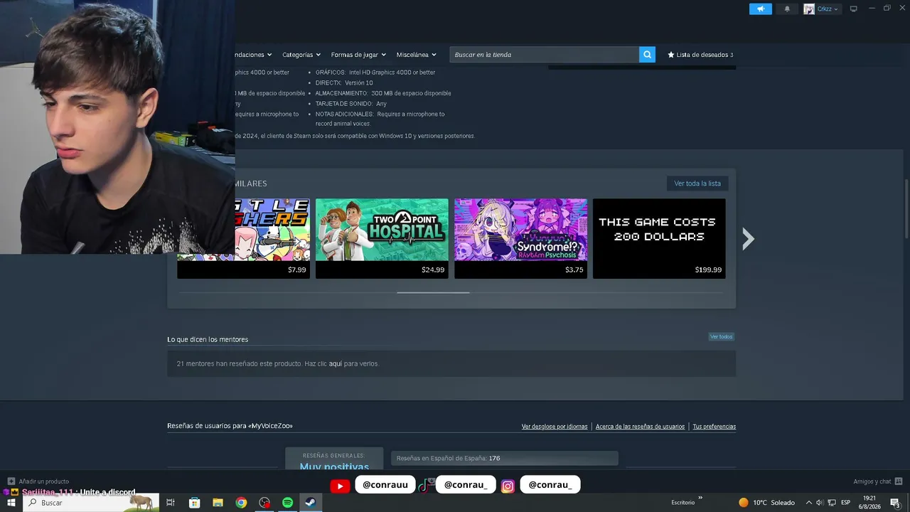
Task: Open the Syndrome Rhythm Psychosis game card
Action: (520, 238)
